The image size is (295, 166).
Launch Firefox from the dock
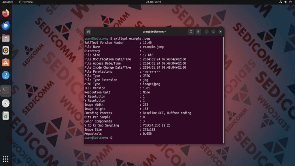pyautogui.click(x=5, y=14)
